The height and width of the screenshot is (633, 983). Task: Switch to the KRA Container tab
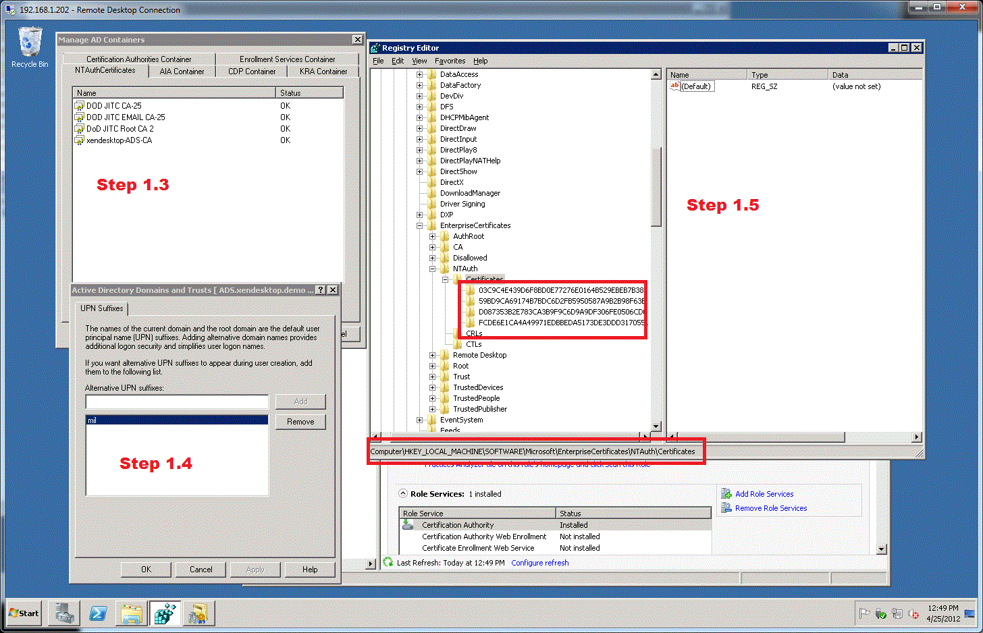pos(323,72)
